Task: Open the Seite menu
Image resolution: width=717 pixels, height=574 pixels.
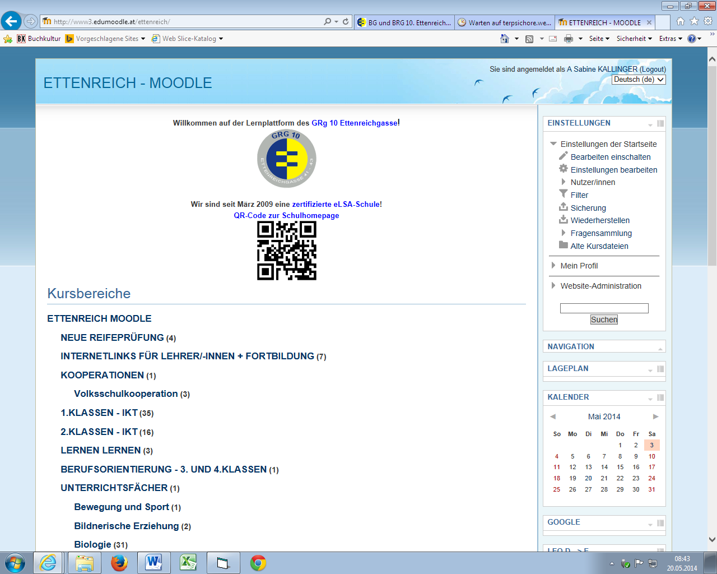Action: pyautogui.click(x=599, y=39)
